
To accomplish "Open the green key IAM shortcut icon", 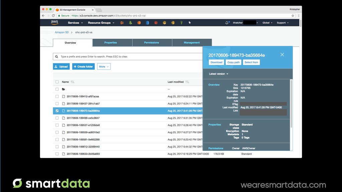I will tap(181, 23).
